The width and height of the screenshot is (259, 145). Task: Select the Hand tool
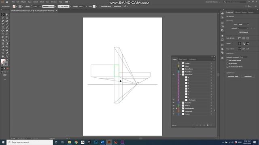point(3,56)
